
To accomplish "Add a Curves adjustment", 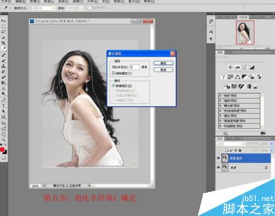I will point(244,67).
